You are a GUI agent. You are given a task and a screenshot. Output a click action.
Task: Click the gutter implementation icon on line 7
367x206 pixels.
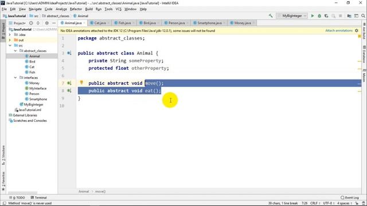click(x=69, y=83)
